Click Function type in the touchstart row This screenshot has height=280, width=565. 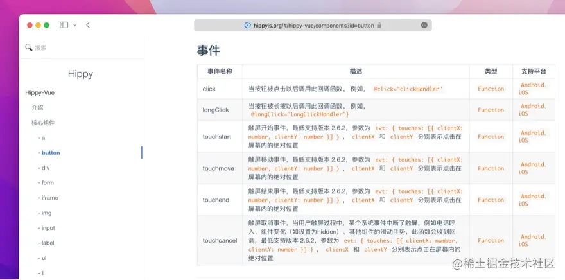[491, 137]
